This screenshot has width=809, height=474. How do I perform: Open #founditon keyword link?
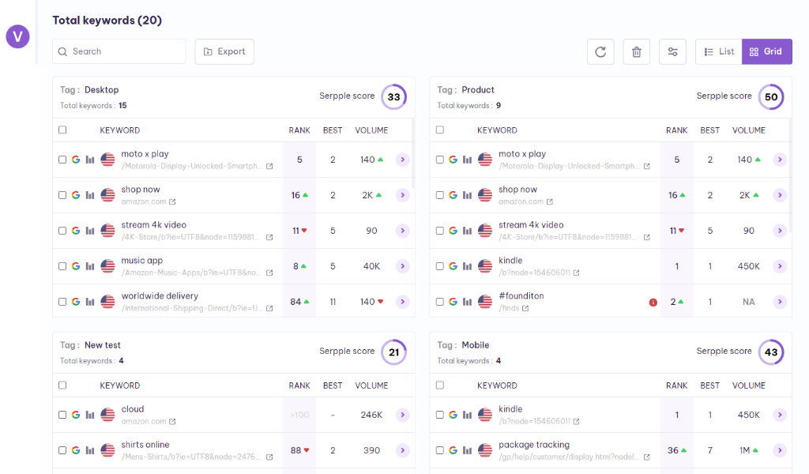click(x=521, y=296)
